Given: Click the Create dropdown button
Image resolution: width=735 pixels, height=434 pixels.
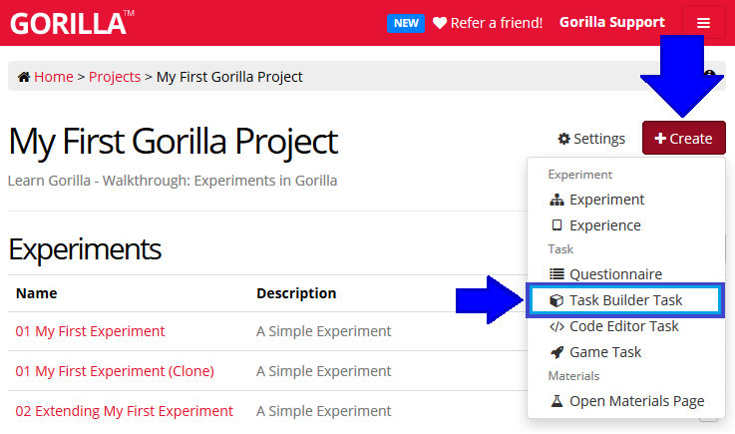Looking at the screenshot, I should click(x=683, y=139).
